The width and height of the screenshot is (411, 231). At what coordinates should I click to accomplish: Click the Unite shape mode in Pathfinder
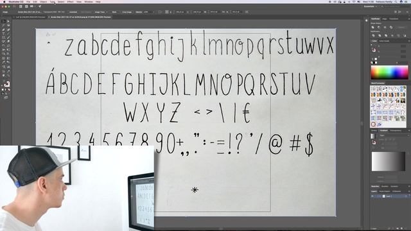372,27
